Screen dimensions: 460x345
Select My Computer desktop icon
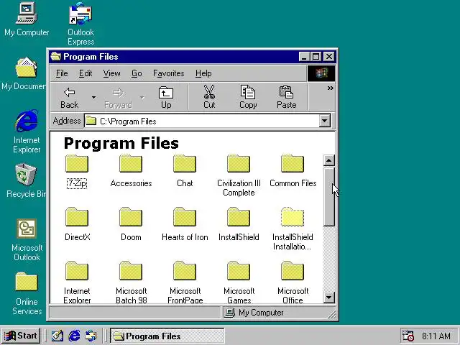pyautogui.click(x=27, y=19)
